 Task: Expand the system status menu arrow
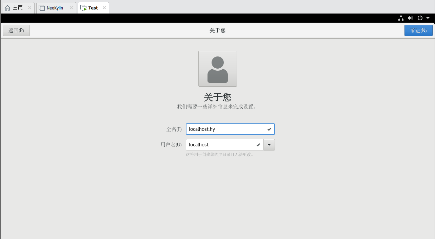click(x=428, y=18)
